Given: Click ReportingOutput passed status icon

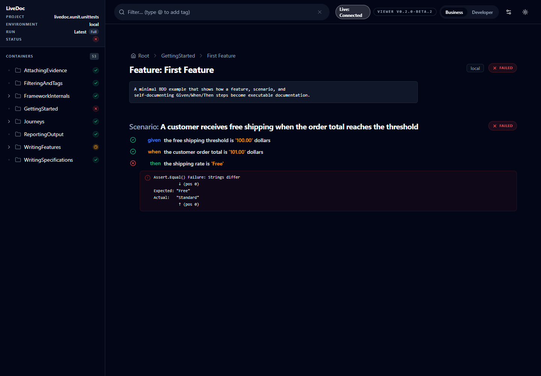Looking at the screenshot, I should click(x=96, y=134).
